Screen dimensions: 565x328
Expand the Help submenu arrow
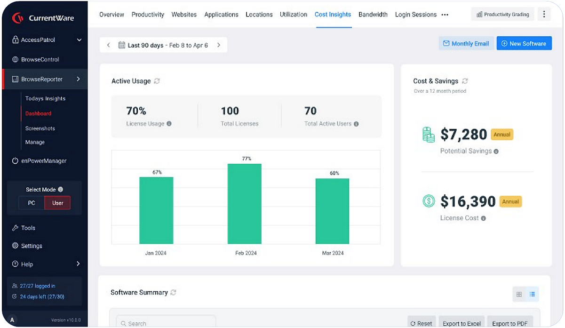point(78,264)
